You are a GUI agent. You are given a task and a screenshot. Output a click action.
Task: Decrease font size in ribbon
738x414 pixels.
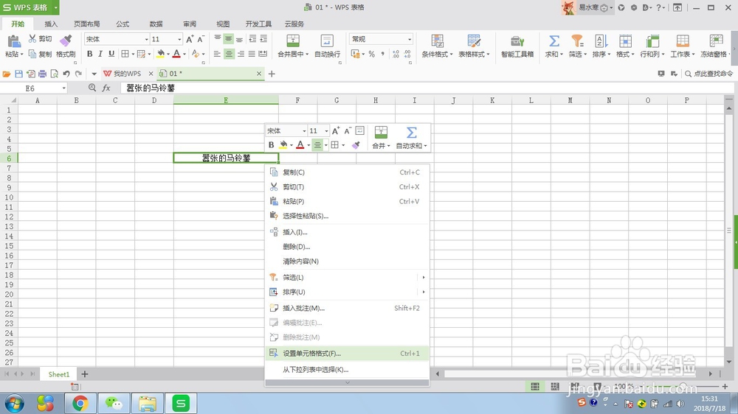click(201, 39)
